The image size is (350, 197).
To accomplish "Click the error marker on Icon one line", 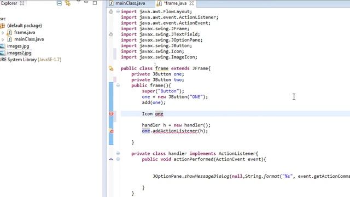I will click(111, 114).
